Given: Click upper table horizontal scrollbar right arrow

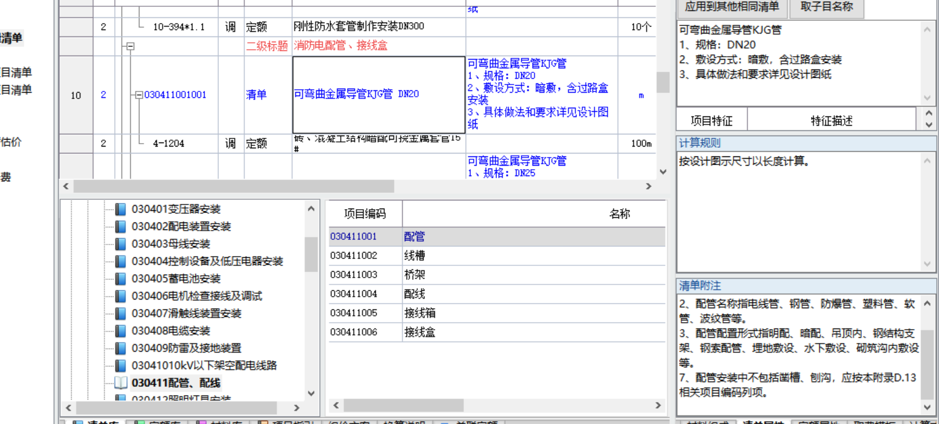Looking at the screenshot, I should point(649,186).
